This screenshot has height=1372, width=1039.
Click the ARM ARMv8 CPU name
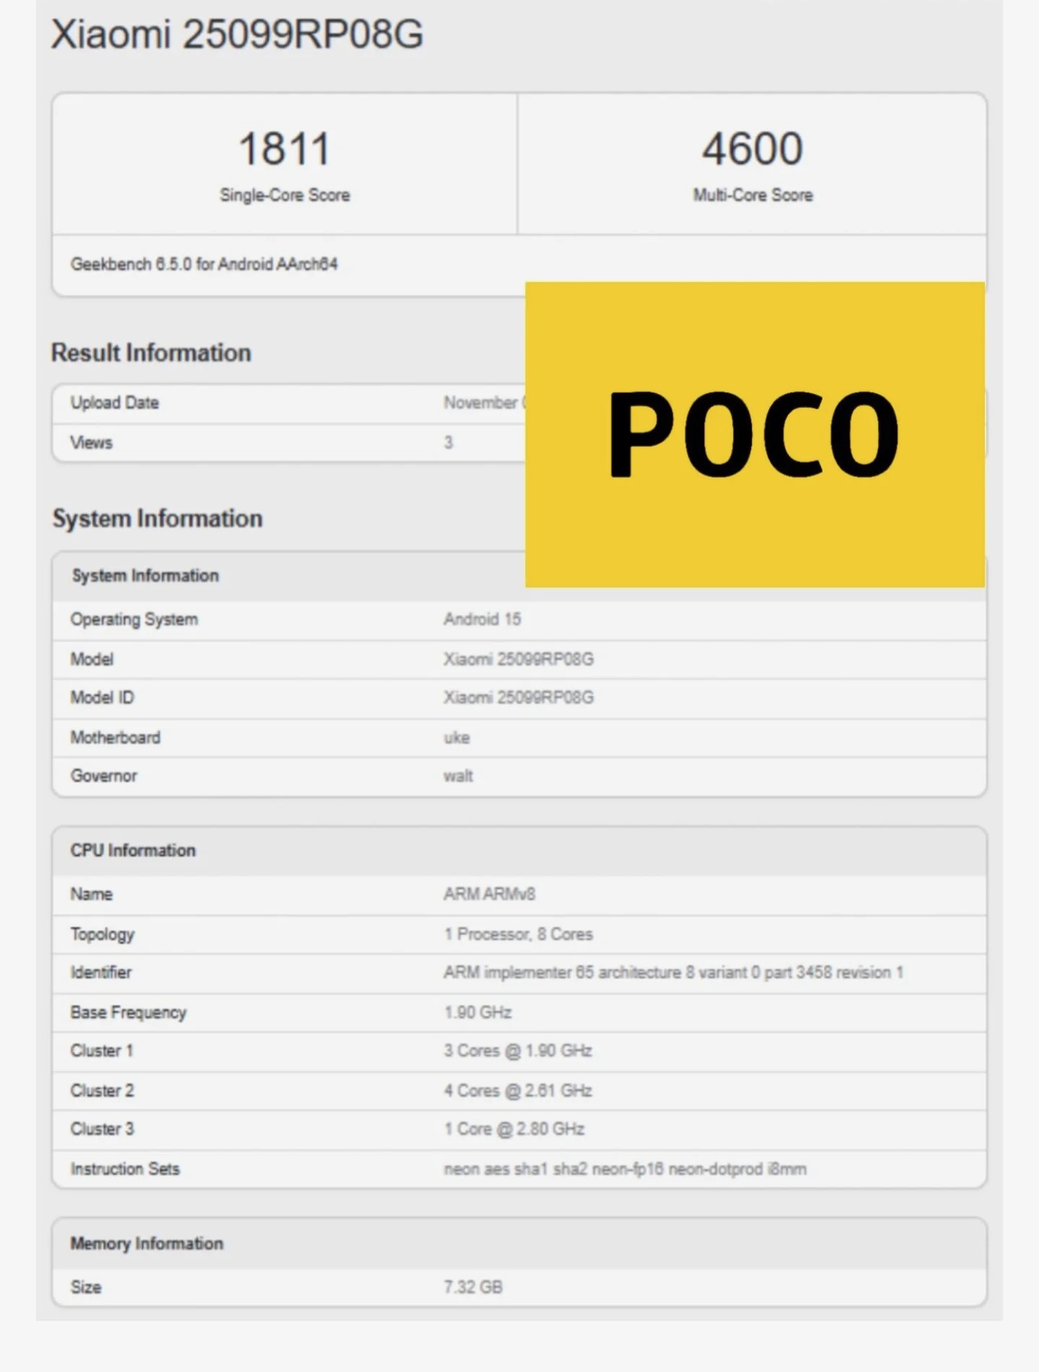point(489,894)
